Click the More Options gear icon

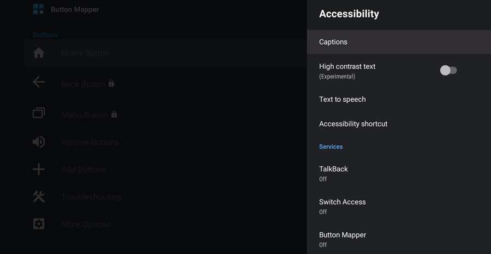coord(39,224)
